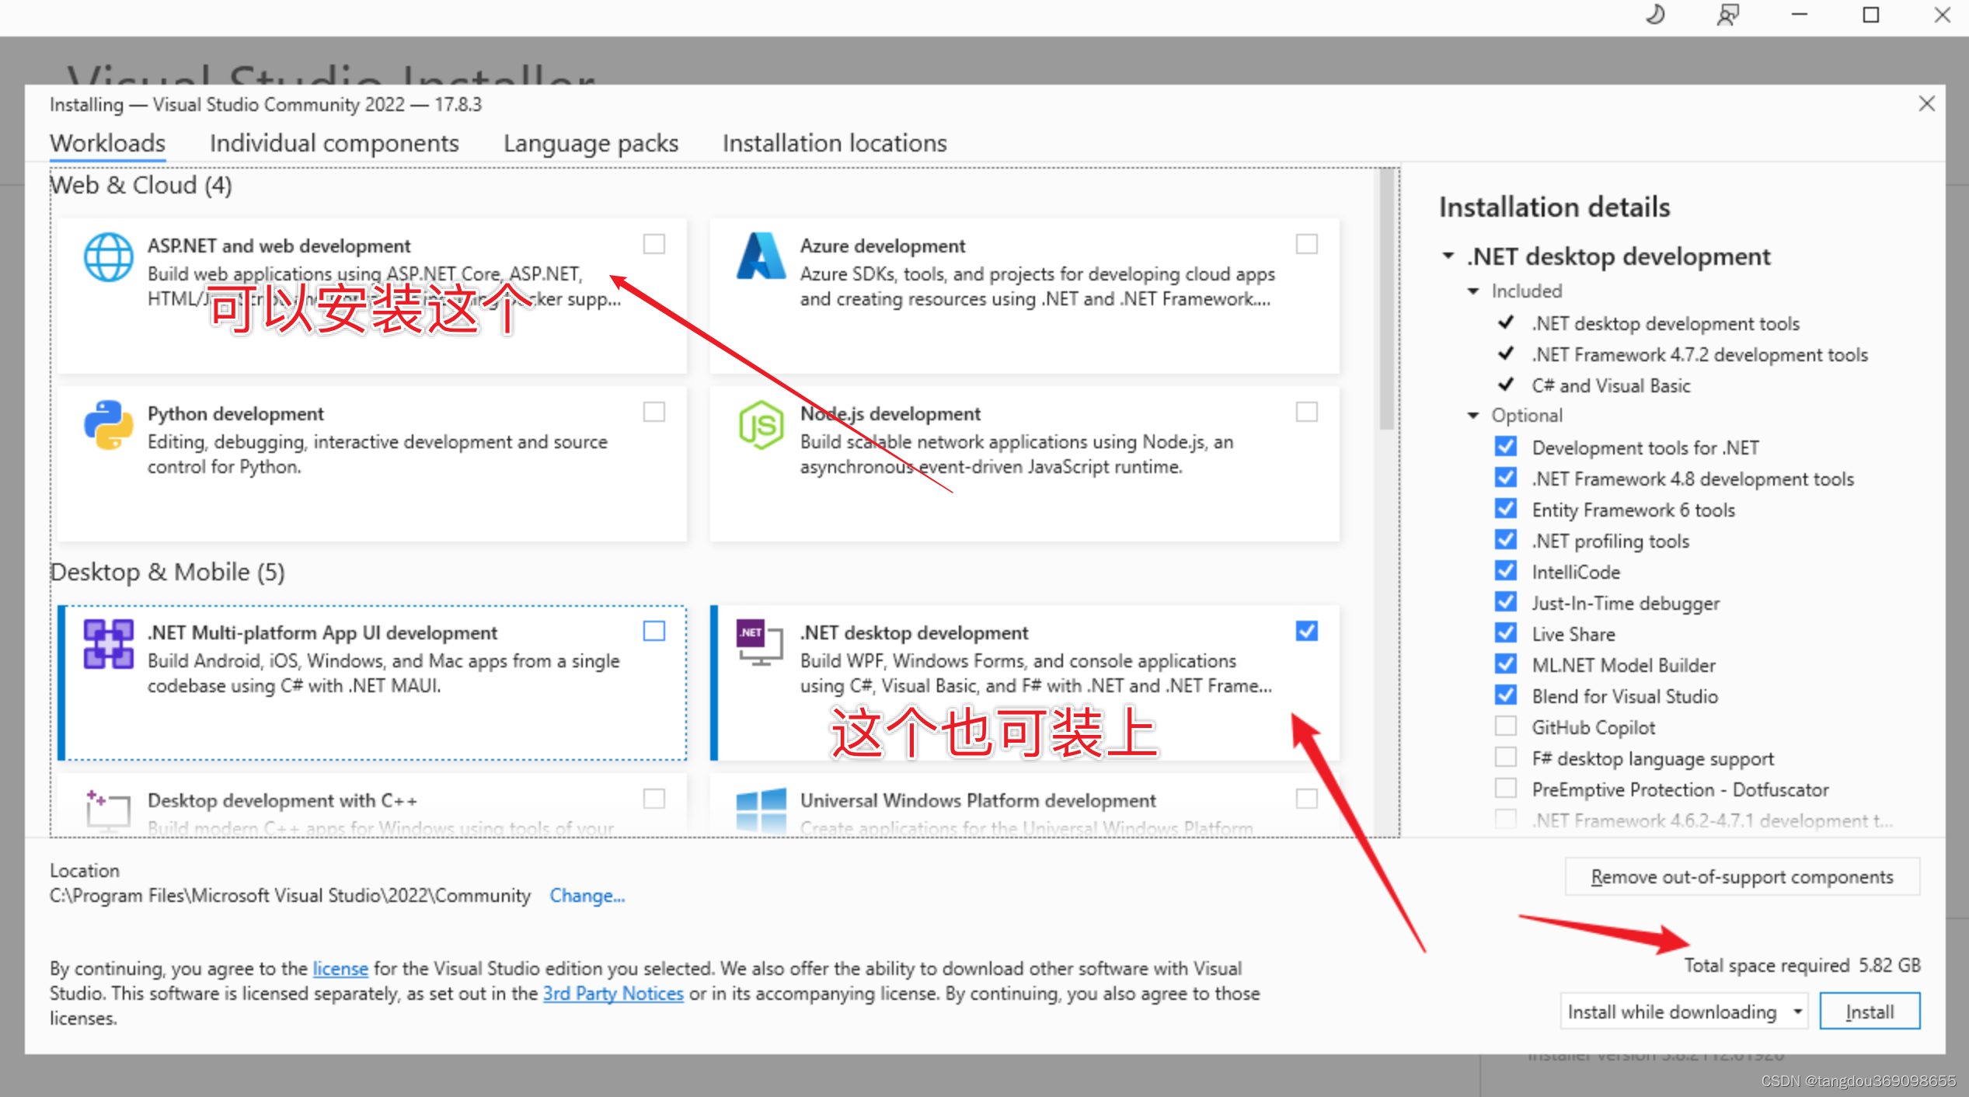This screenshot has height=1097, width=1969.
Task: Go to Installation locations tab
Action: click(835, 144)
